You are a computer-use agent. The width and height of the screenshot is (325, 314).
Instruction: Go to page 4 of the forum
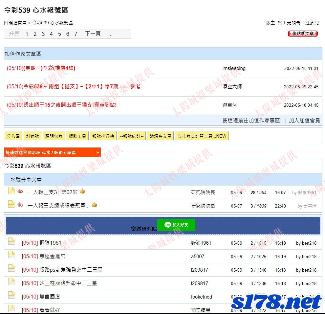pos(51,34)
